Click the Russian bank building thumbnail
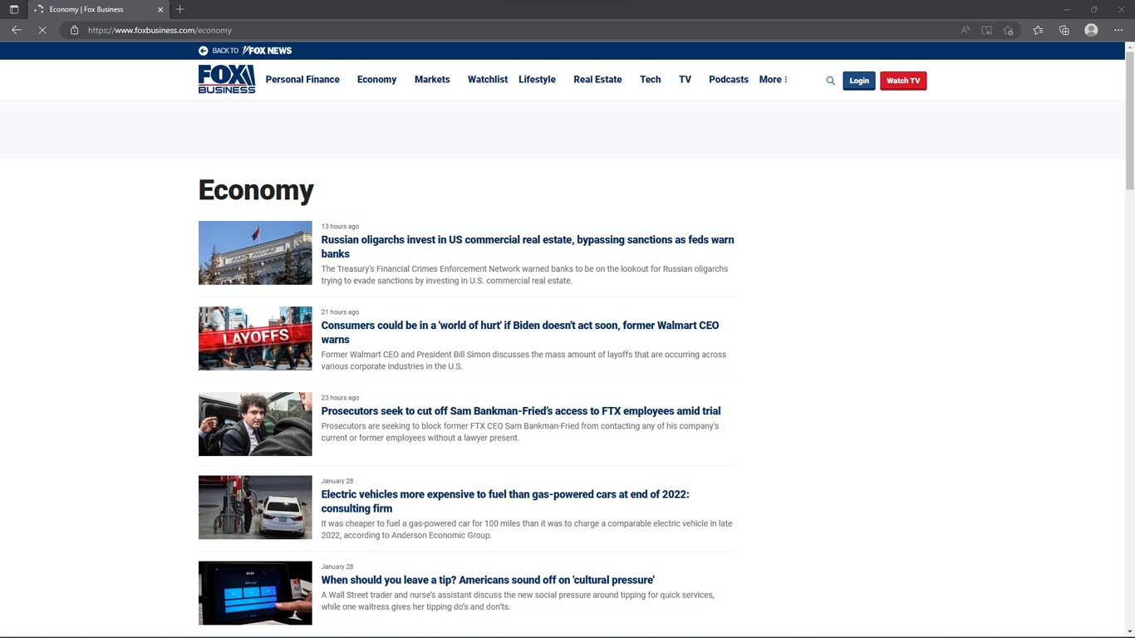Screen dimensions: 1135x638 coord(255,253)
